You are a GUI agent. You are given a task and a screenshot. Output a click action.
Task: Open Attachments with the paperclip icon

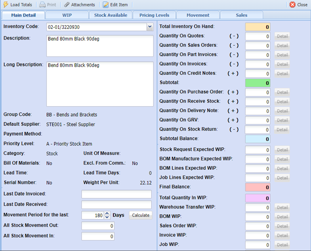click(67, 5)
